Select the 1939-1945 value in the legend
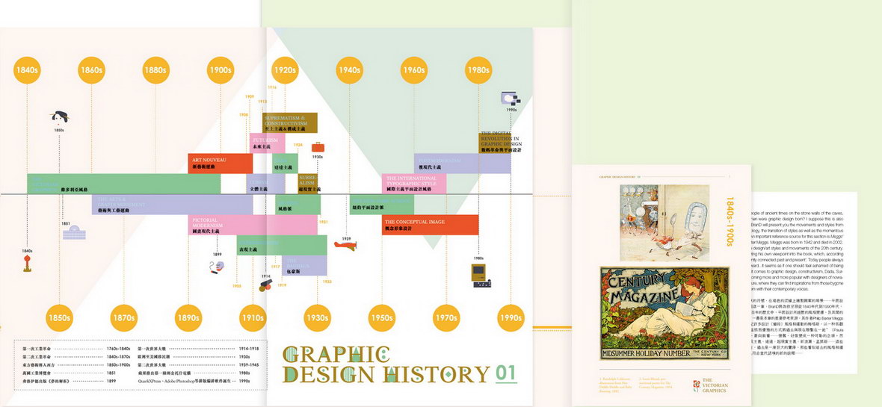Screen dimensions: 882x407 [x=249, y=365]
